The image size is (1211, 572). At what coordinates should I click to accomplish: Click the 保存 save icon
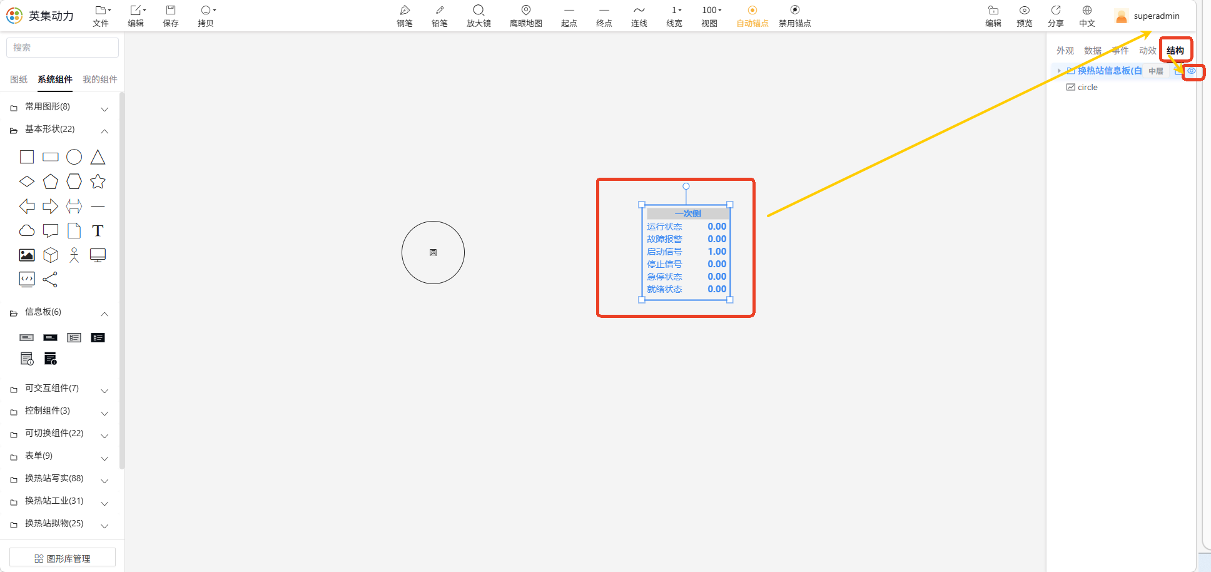pos(171,16)
